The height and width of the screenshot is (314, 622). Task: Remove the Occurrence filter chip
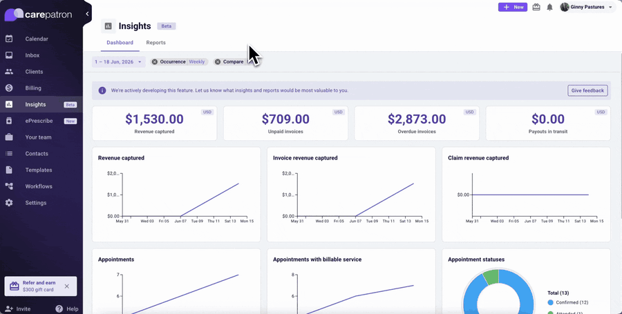point(155,62)
